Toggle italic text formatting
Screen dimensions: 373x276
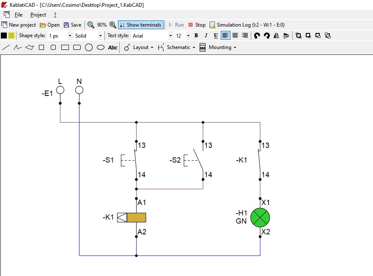(206, 36)
